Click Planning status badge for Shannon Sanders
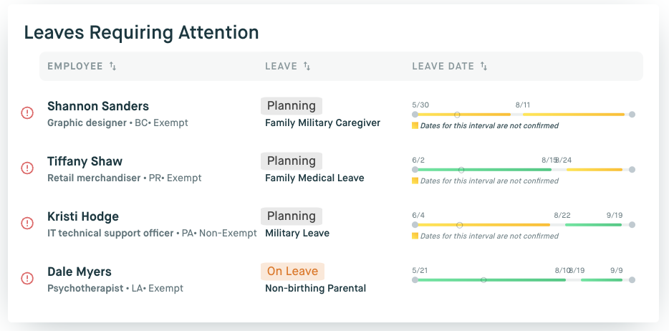 pyautogui.click(x=292, y=106)
